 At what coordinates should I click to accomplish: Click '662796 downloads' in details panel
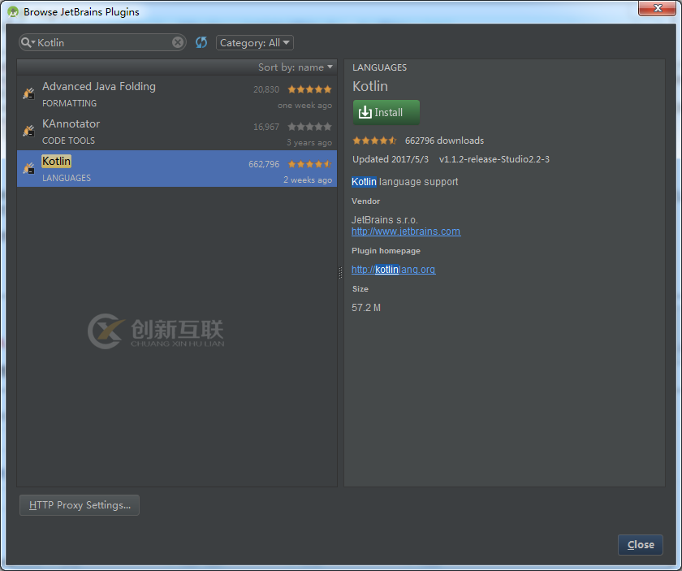(444, 141)
